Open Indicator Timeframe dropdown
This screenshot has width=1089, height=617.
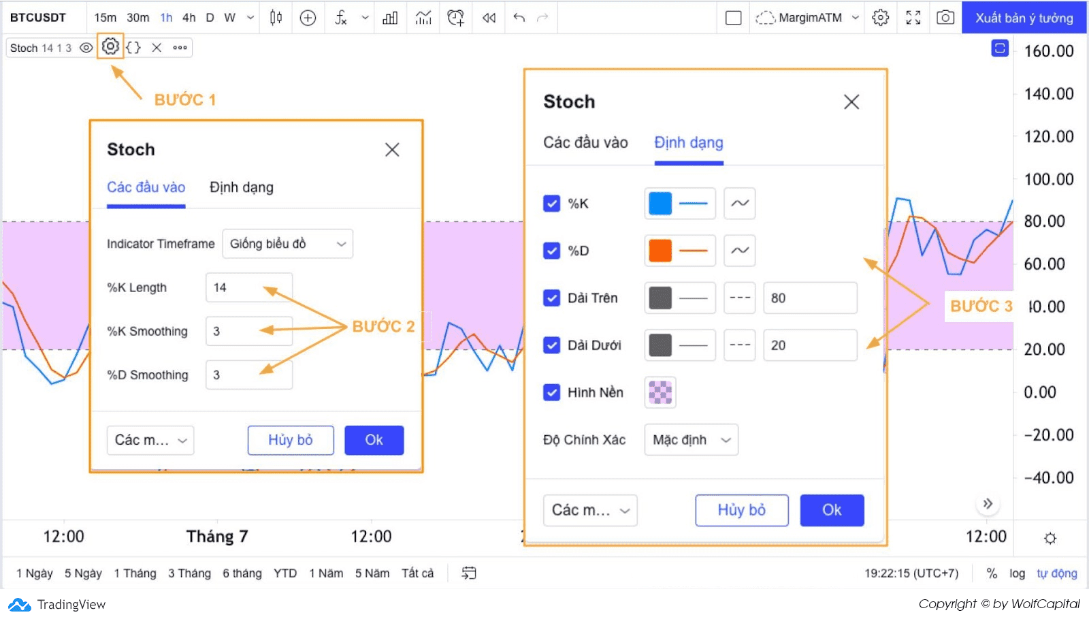click(287, 244)
